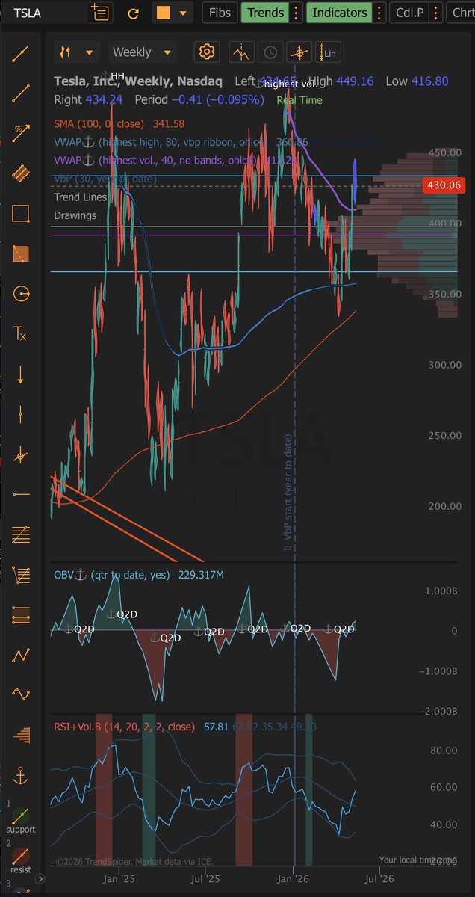Screen dimensions: 475x897
Task: Select the line segment drawing tool
Action: click(21, 93)
